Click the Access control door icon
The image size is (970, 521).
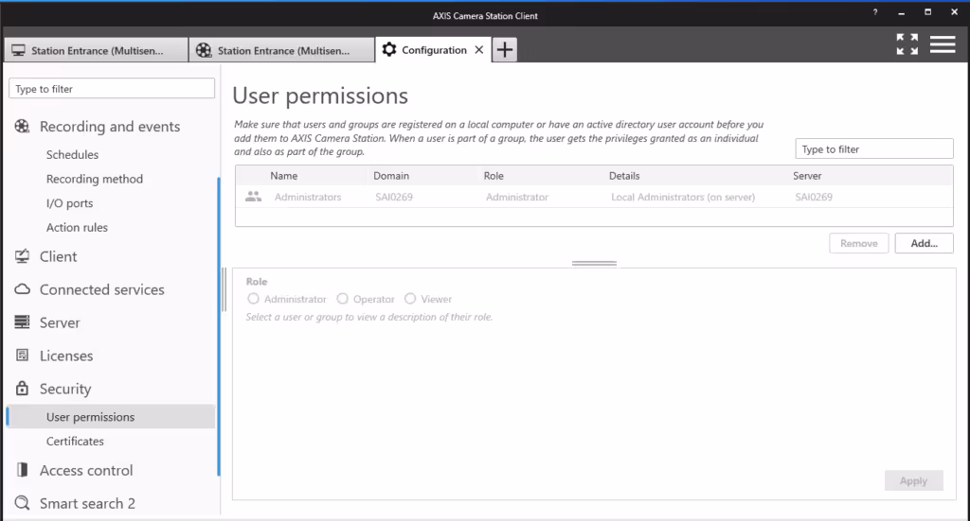[x=23, y=470]
